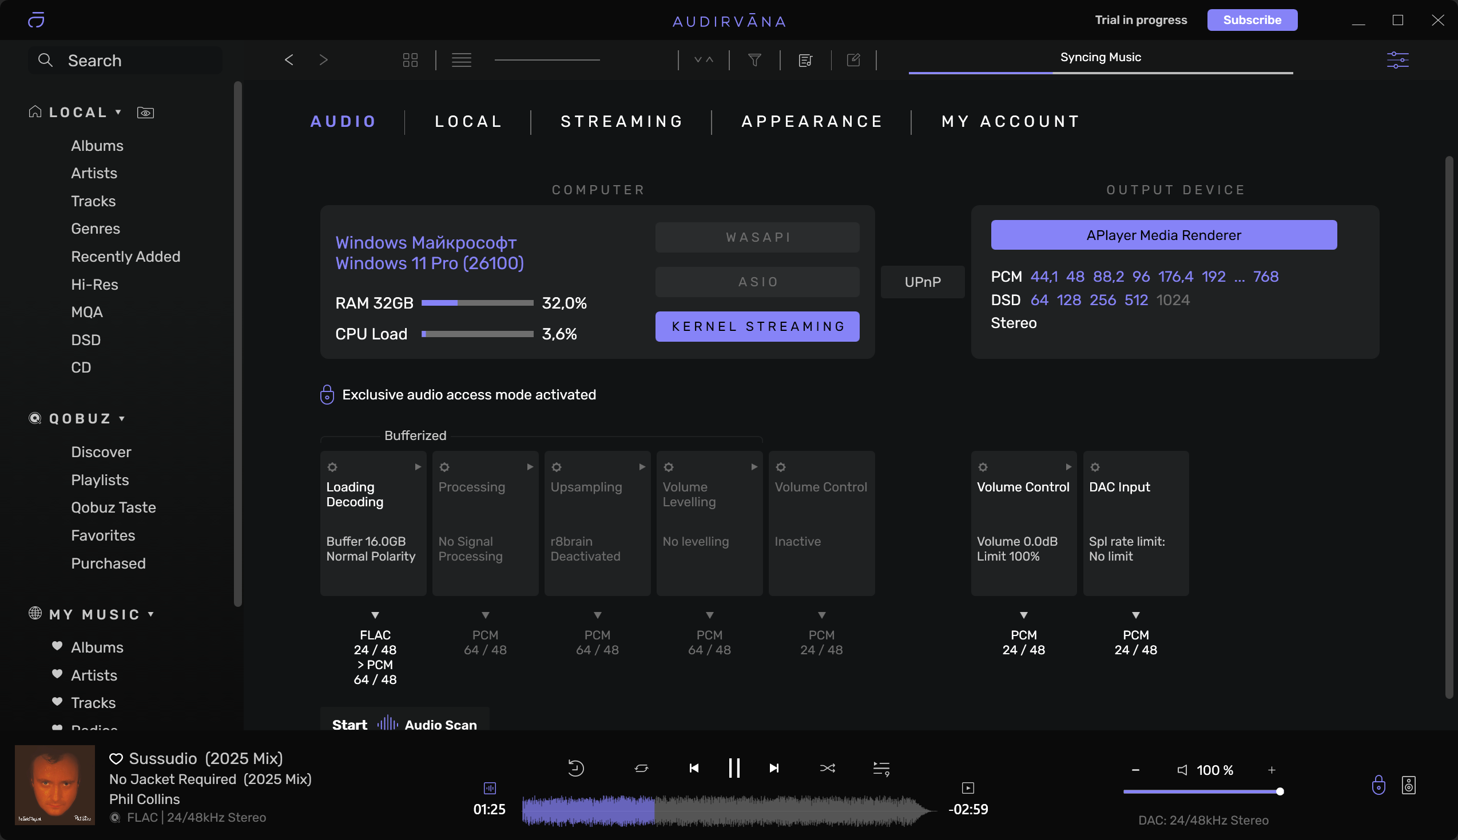
Task: Toggle favorite heart for Sussudio
Action: tap(116, 759)
